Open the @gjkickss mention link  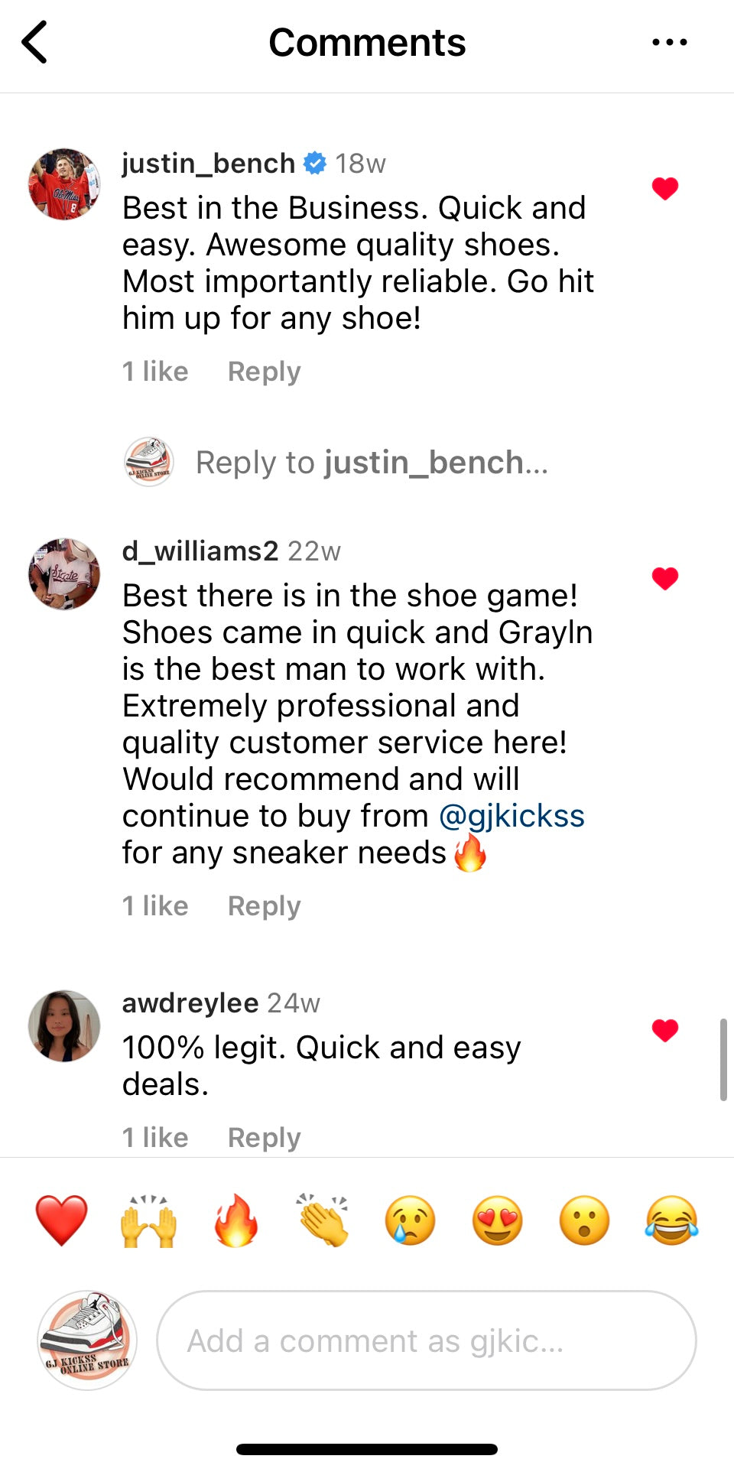pos(512,816)
